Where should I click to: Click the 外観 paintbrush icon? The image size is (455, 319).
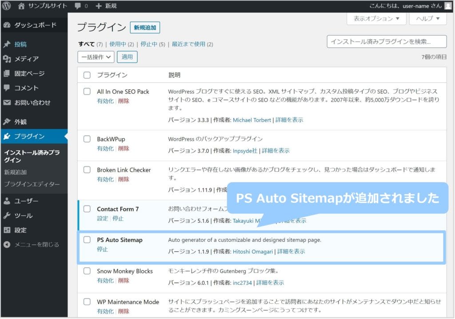coord(7,122)
